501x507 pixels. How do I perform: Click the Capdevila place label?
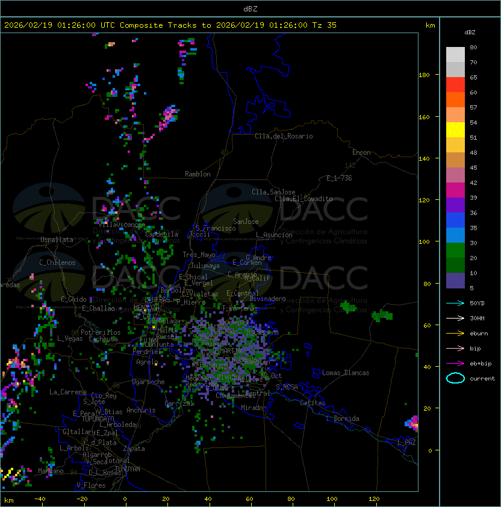(161, 234)
